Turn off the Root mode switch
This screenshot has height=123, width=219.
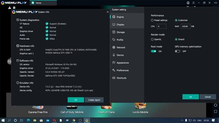pos(154,51)
